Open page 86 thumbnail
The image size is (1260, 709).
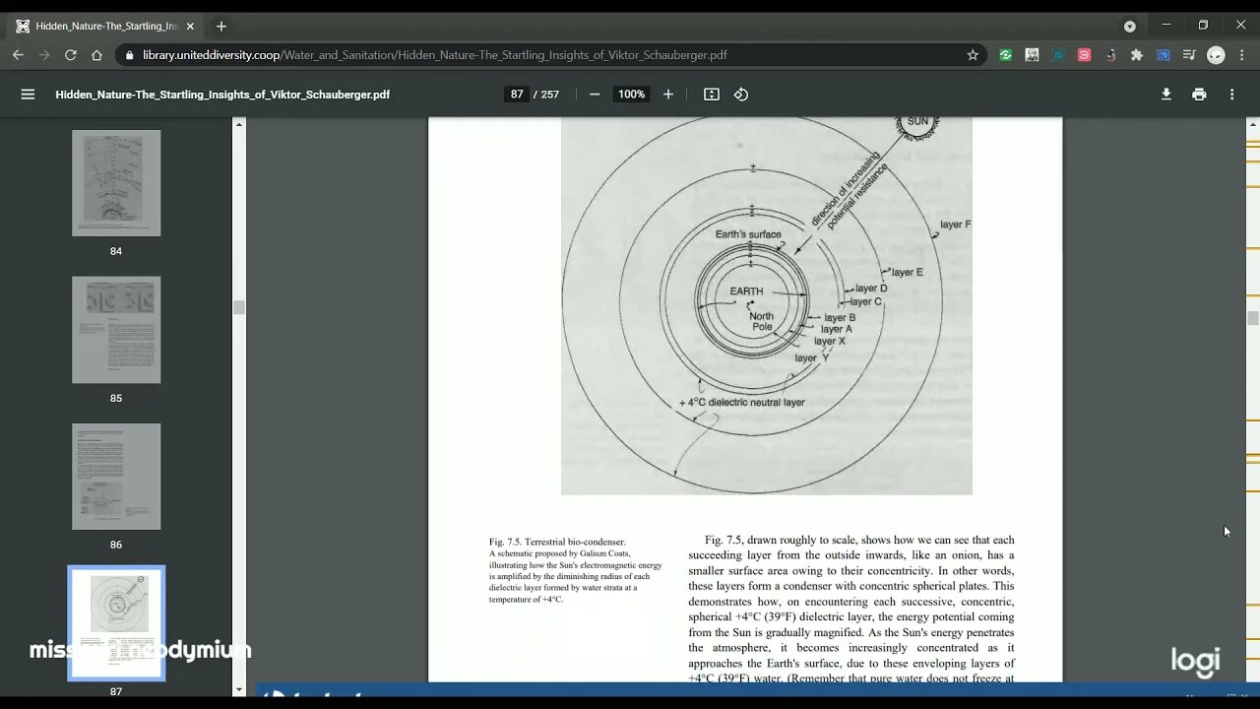[x=116, y=477]
